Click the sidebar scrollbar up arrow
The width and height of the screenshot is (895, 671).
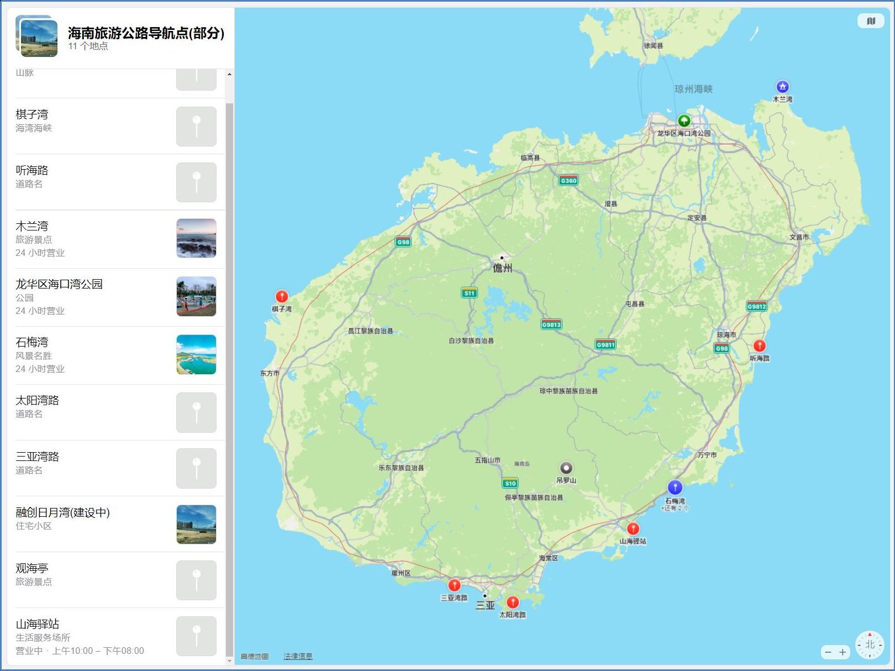[230, 74]
